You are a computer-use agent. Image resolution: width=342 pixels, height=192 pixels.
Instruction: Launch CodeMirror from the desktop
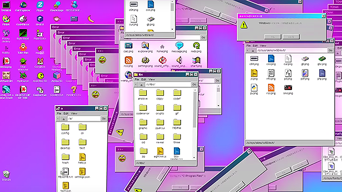23,20
